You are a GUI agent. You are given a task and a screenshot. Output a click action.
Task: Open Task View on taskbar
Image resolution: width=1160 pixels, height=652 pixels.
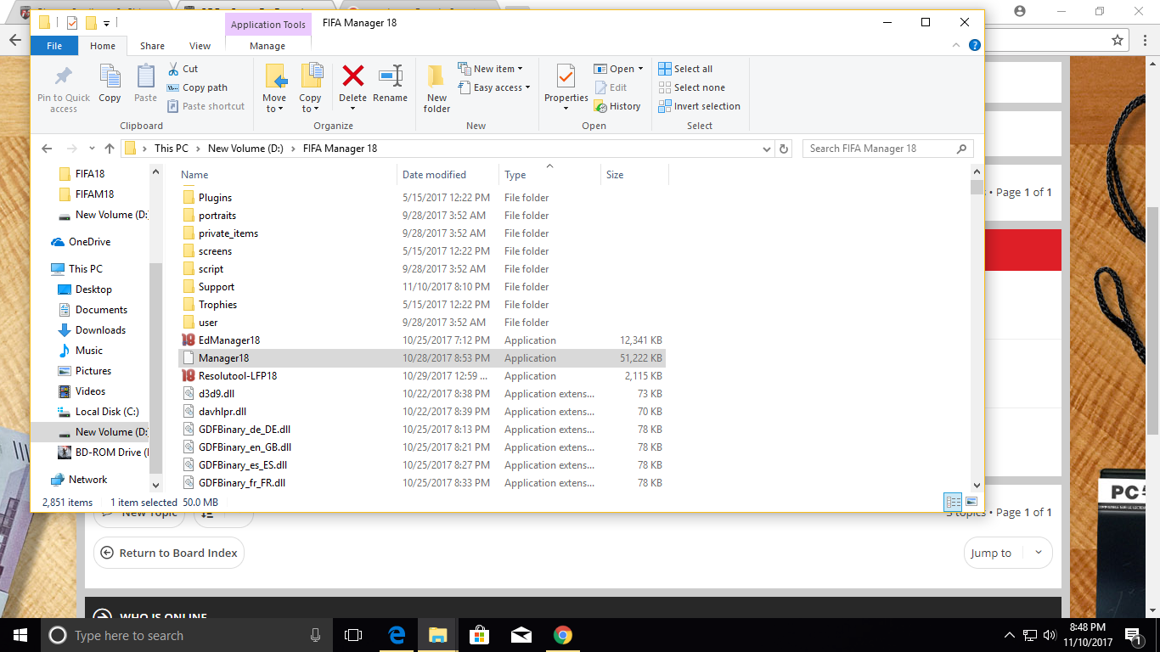(353, 635)
